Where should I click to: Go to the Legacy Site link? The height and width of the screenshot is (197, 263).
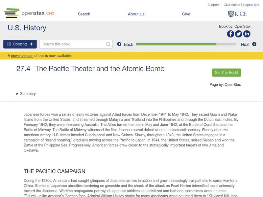pyautogui.click(x=251, y=5)
